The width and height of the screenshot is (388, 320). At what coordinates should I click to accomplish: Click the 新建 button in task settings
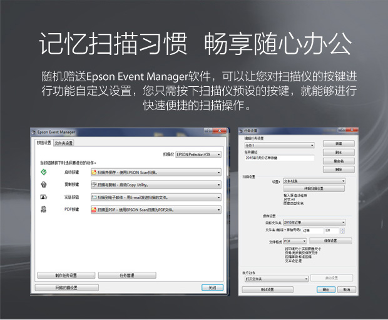(x=339, y=144)
